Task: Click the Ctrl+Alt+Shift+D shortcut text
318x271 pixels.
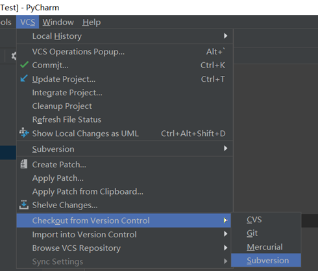Action: 193,134
